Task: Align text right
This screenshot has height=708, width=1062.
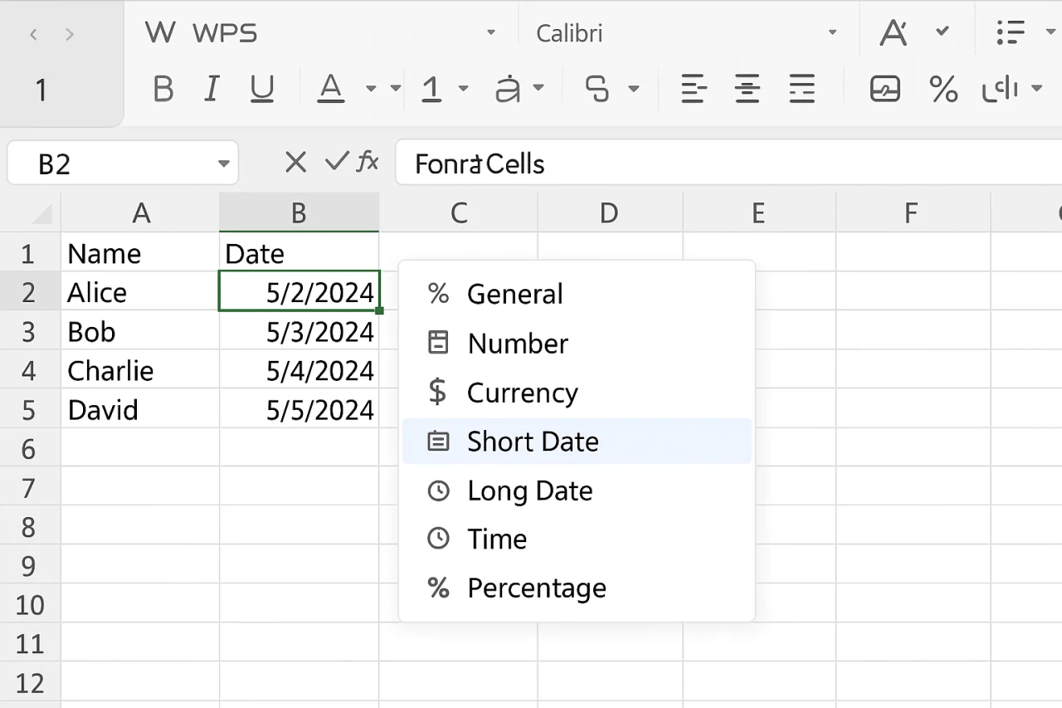Action: coord(801,88)
